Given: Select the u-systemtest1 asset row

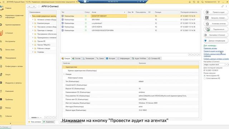Looking at the screenshot, I should point(130,23).
